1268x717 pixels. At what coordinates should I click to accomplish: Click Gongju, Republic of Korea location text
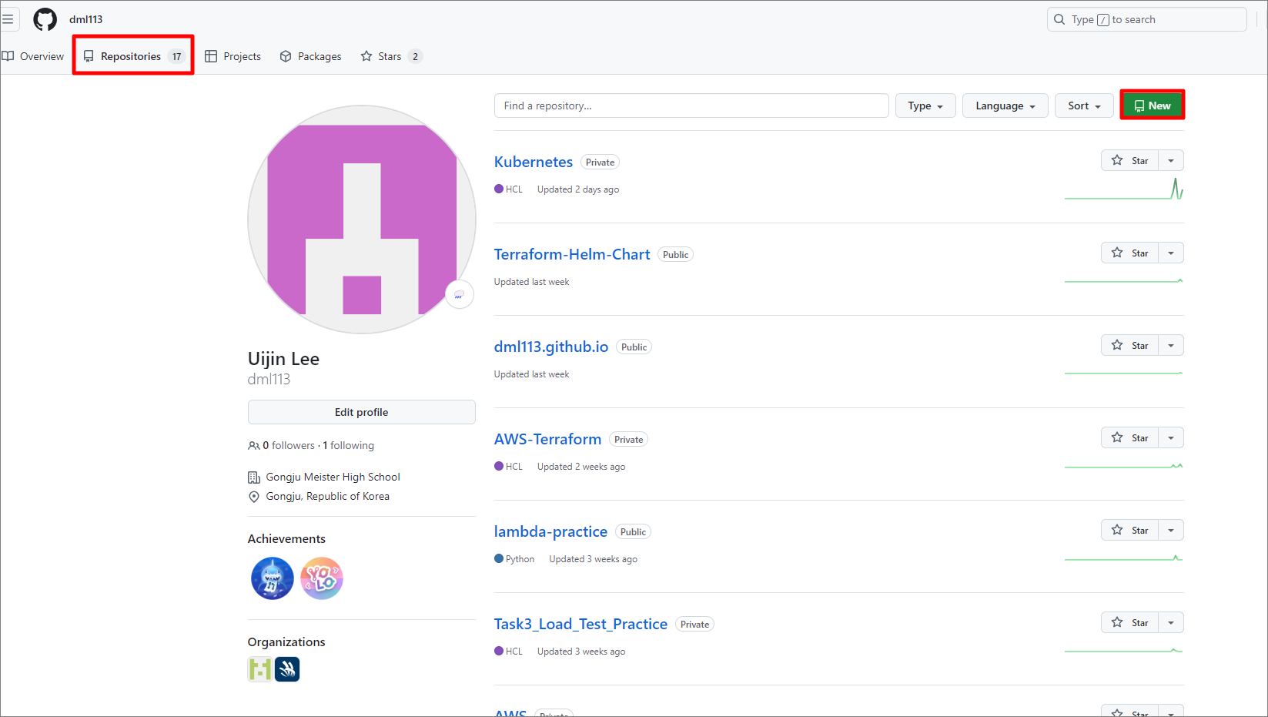click(327, 496)
